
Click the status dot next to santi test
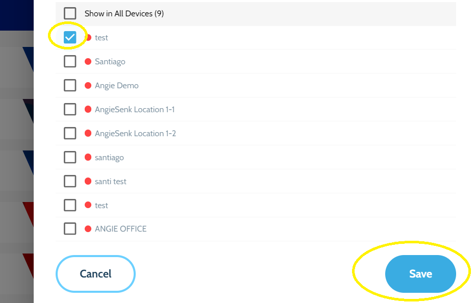click(88, 181)
